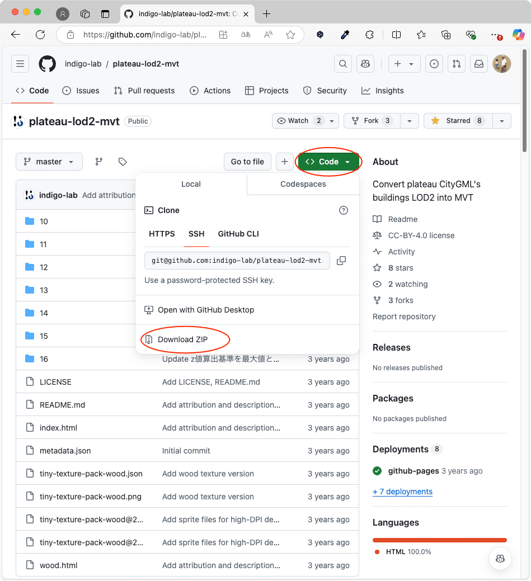The width and height of the screenshot is (531, 581).
Task: Click the GitHub Octocat logo
Action: pos(48,64)
